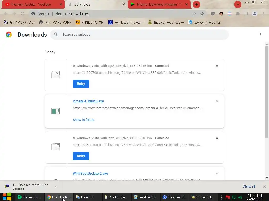
Task: Click Show in folder for idman641build6.exe
Action: tap(84, 120)
